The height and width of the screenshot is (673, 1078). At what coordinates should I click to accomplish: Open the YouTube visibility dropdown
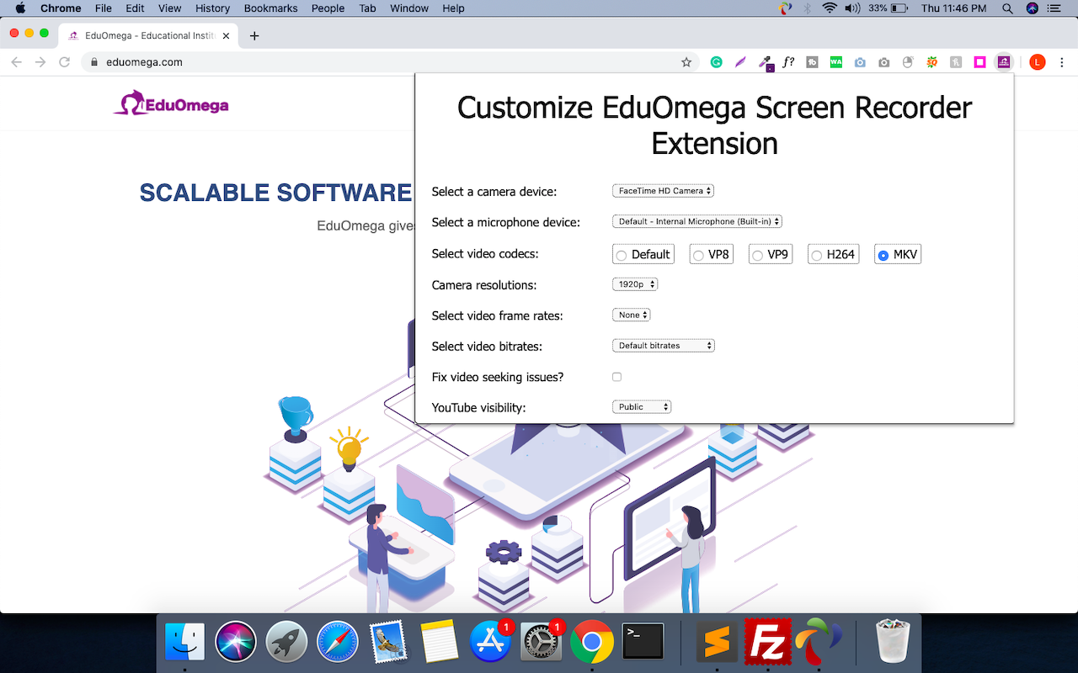point(642,406)
